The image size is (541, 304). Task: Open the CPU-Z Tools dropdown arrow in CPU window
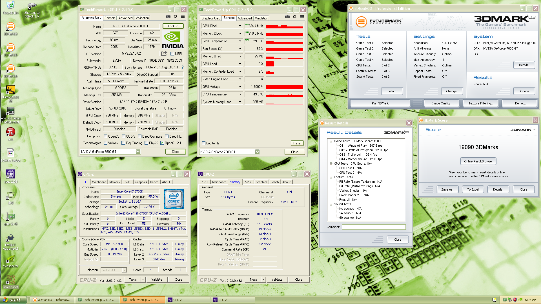143,280
